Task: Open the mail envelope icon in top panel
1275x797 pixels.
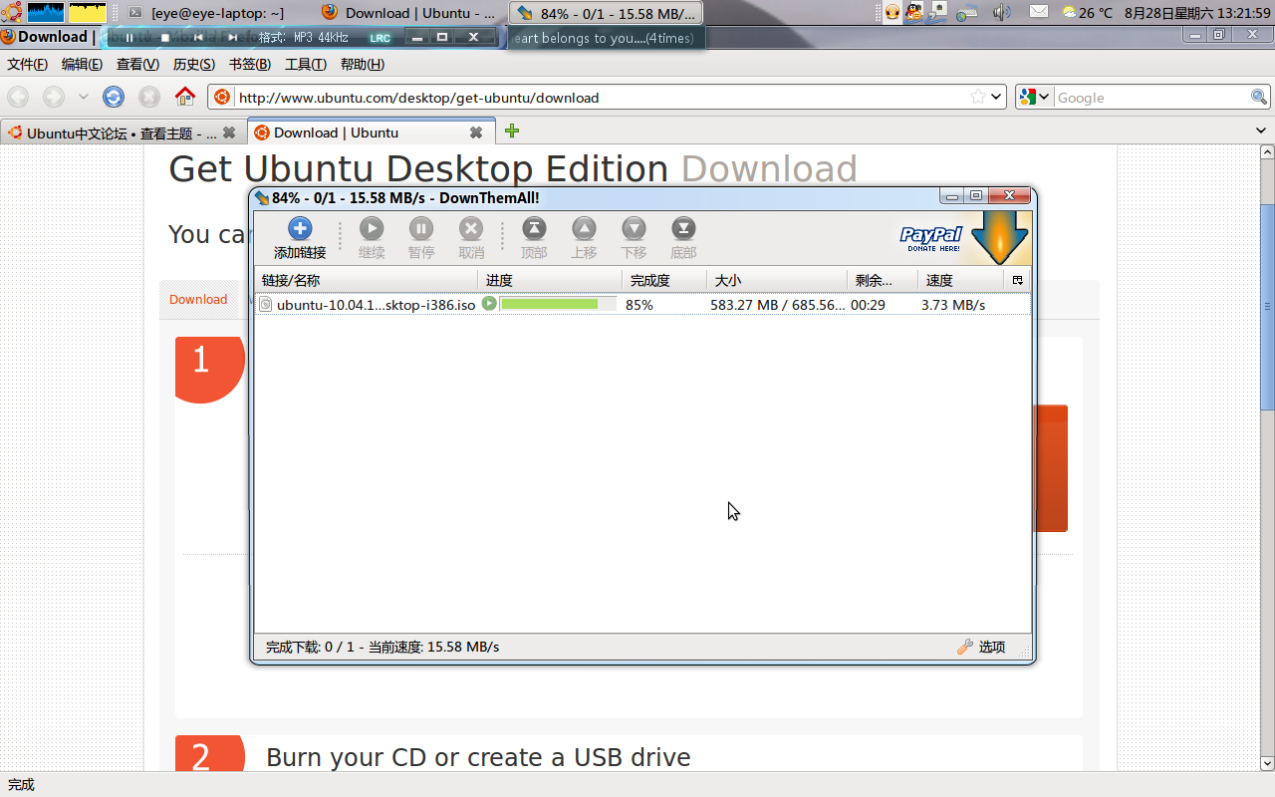Action: coord(1039,12)
